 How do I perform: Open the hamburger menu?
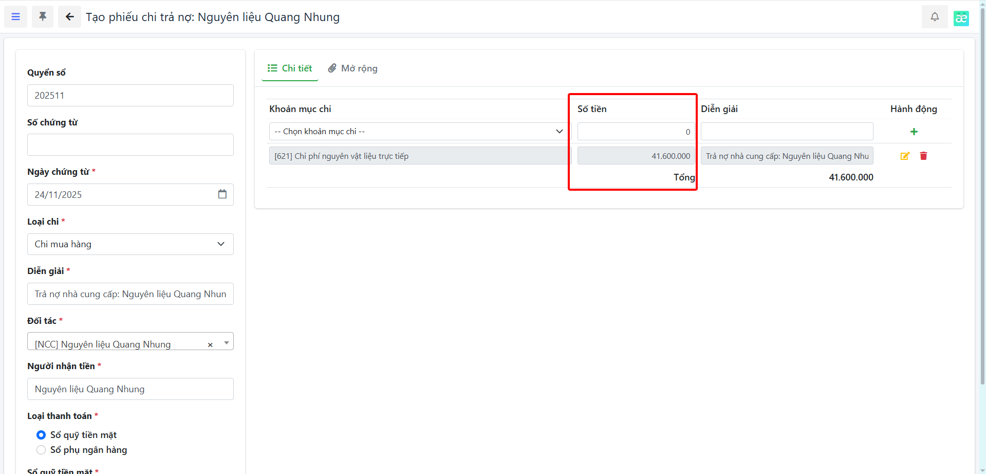click(15, 17)
